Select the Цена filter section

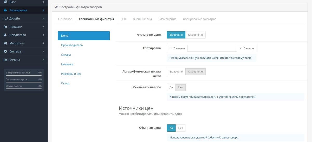click(84, 36)
